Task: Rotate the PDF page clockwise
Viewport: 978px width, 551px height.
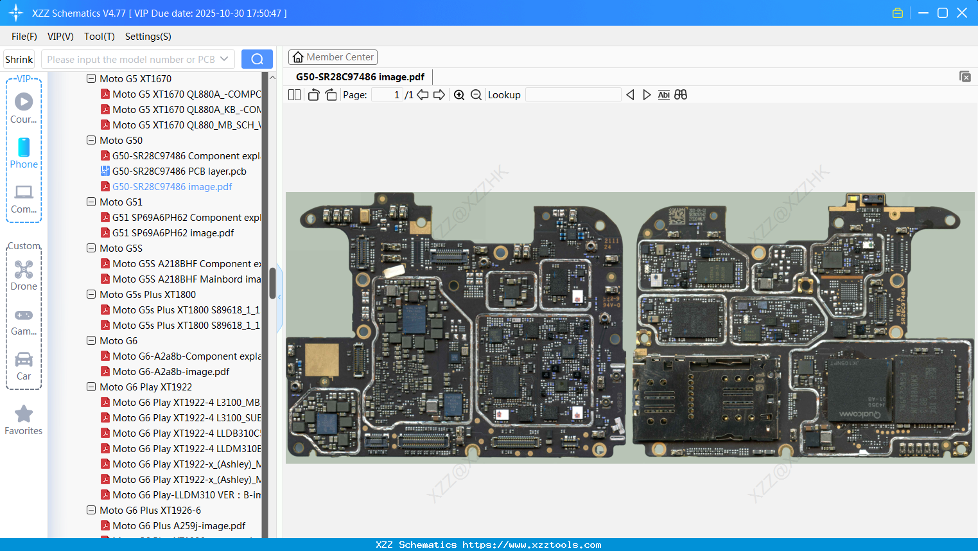Action: pyautogui.click(x=330, y=94)
